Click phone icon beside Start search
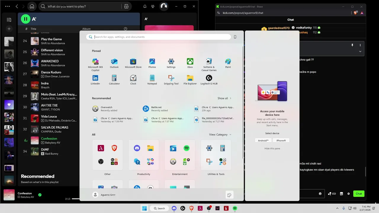The width and height of the screenshot is (379, 213). pos(235,37)
